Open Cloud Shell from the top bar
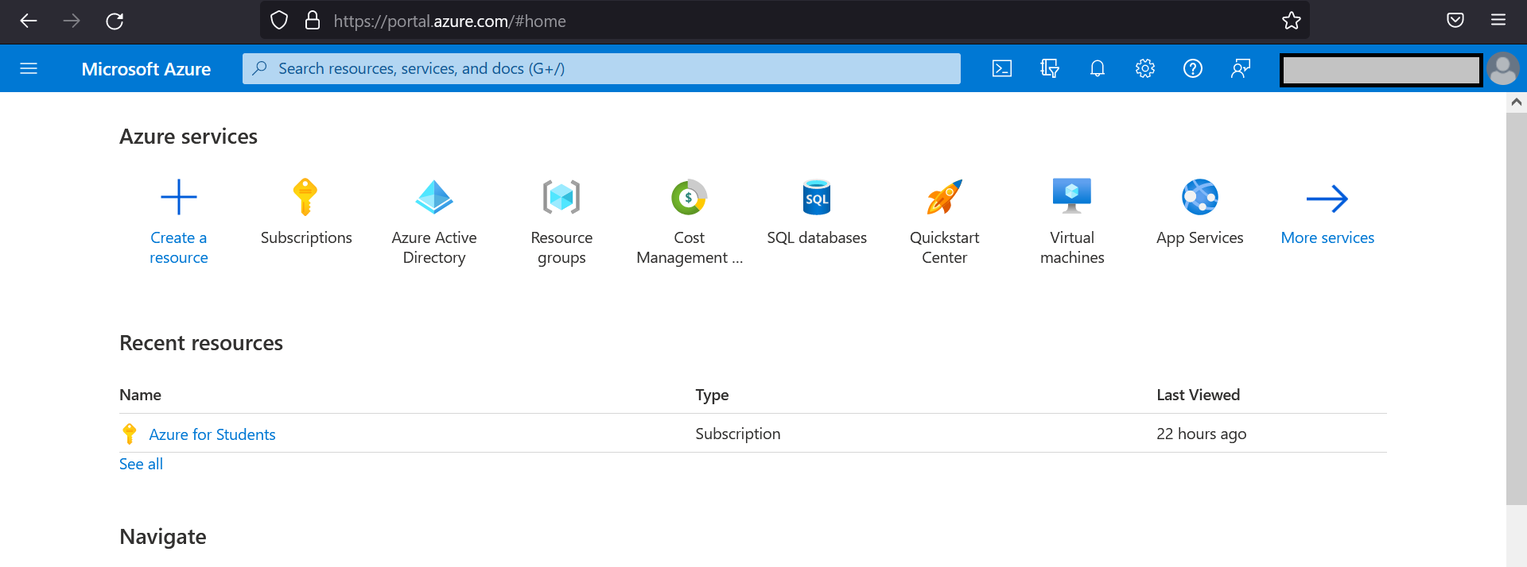Image resolution: width=1527 pixels, height=567 pixels. point(1002,68)
